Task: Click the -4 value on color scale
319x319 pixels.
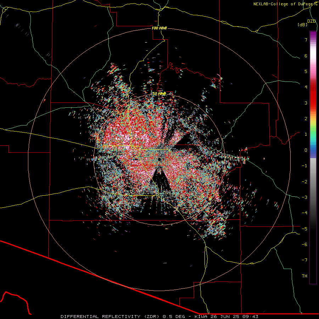Action: (x=304, y=213)
